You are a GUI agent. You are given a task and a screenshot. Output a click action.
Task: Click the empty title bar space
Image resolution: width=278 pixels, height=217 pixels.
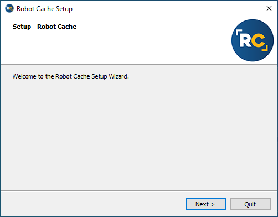166,8
